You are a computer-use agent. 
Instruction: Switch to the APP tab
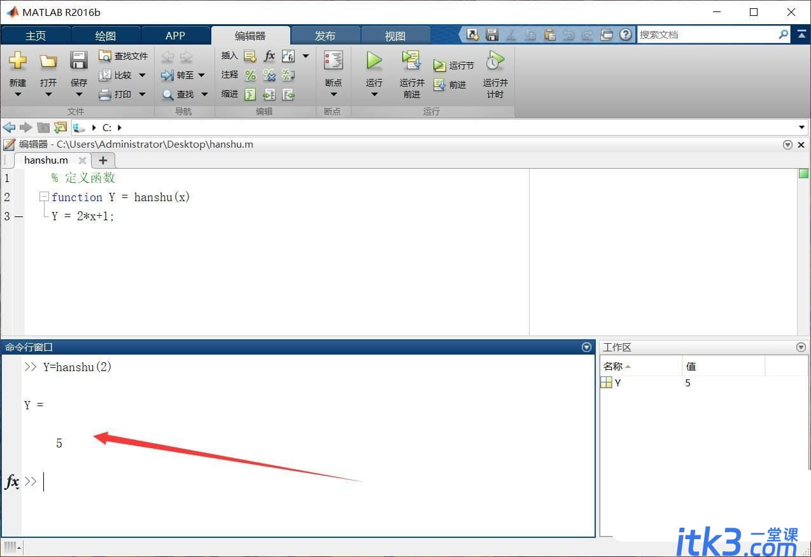tap(175, 36)
